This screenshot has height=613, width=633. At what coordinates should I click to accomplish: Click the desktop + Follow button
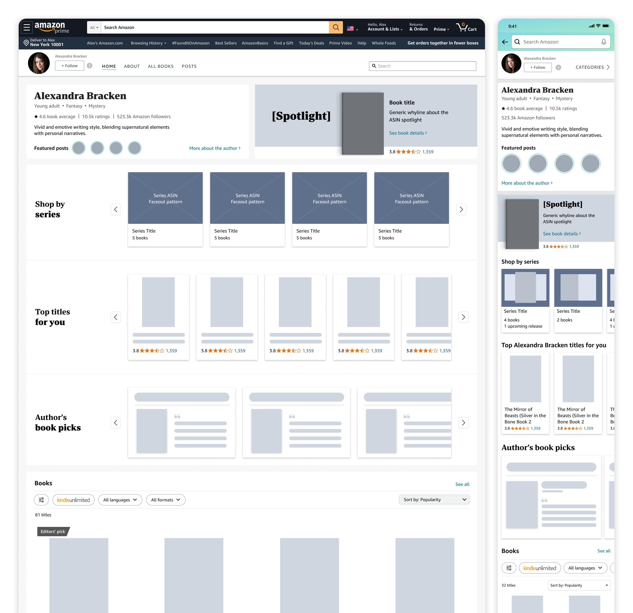coord(69,66)
